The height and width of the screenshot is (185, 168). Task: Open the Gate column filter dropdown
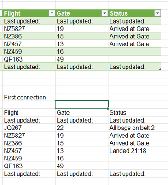(104, 13)
